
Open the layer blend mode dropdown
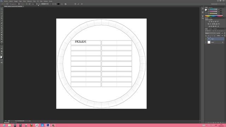(210, 33)
